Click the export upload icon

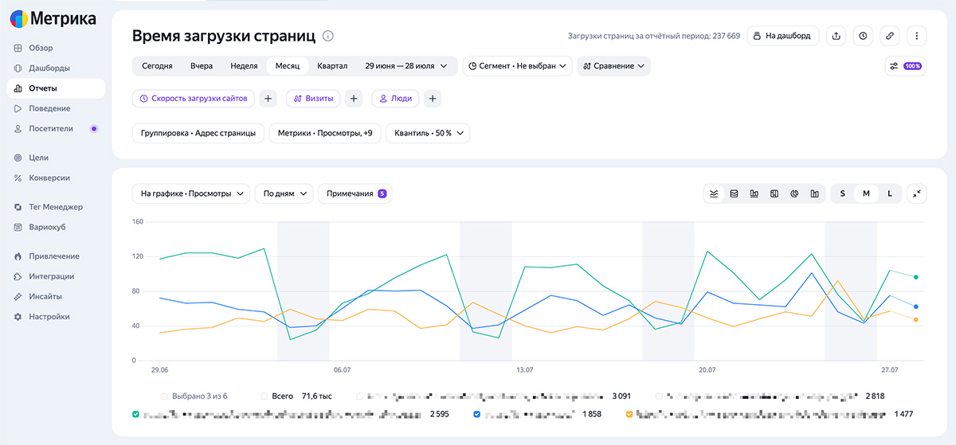[x=836, y=36]
